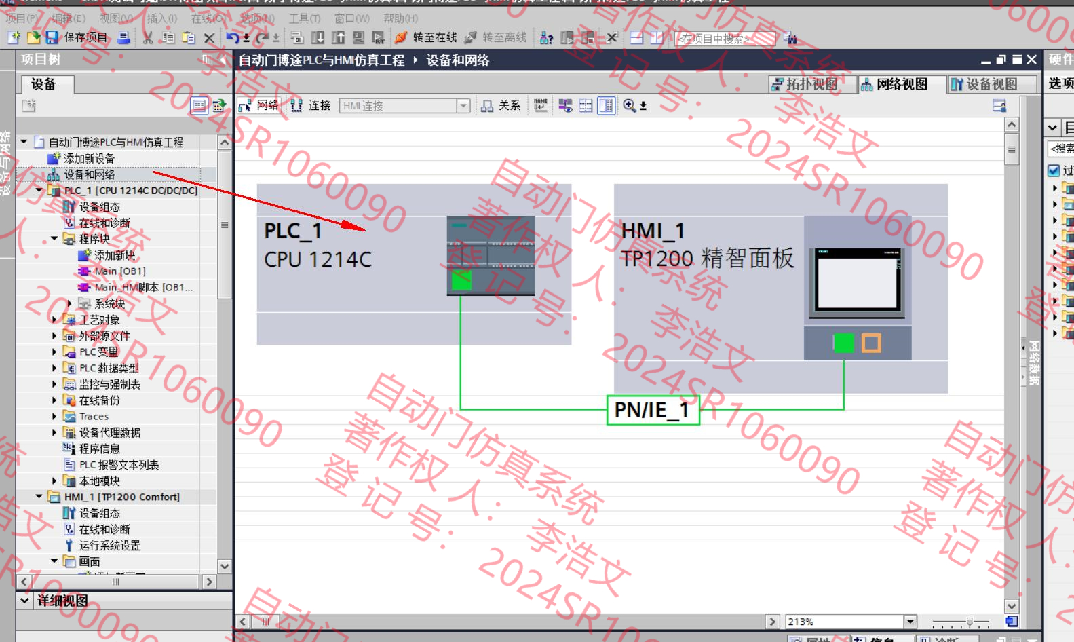
Task: Enable the 过滤 filter checkbox
Action: (x=1054, y=170)
